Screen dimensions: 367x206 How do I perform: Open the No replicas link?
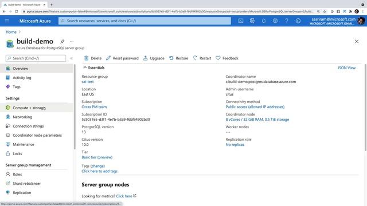(235, 145)
